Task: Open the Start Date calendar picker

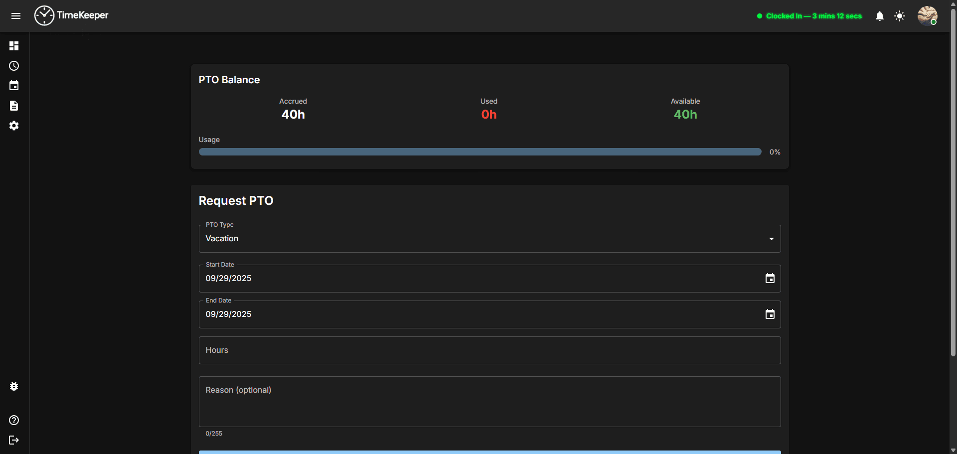Action: (x=770, y=279)
